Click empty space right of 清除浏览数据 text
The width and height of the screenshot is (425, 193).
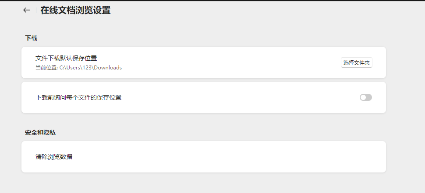tap(219, 157)
